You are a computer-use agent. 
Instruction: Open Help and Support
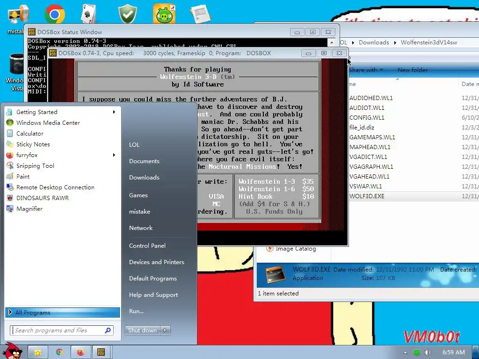(153, 295)
